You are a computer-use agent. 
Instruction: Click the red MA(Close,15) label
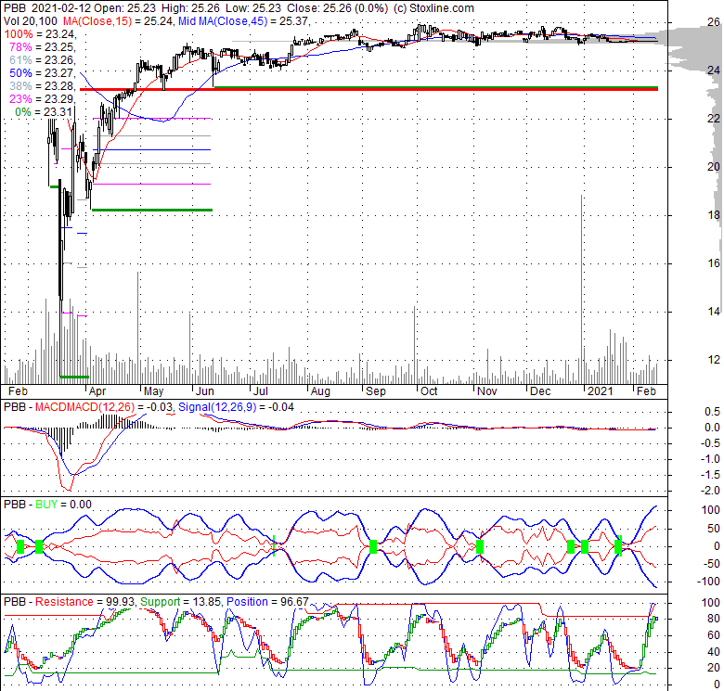(97, 21)
